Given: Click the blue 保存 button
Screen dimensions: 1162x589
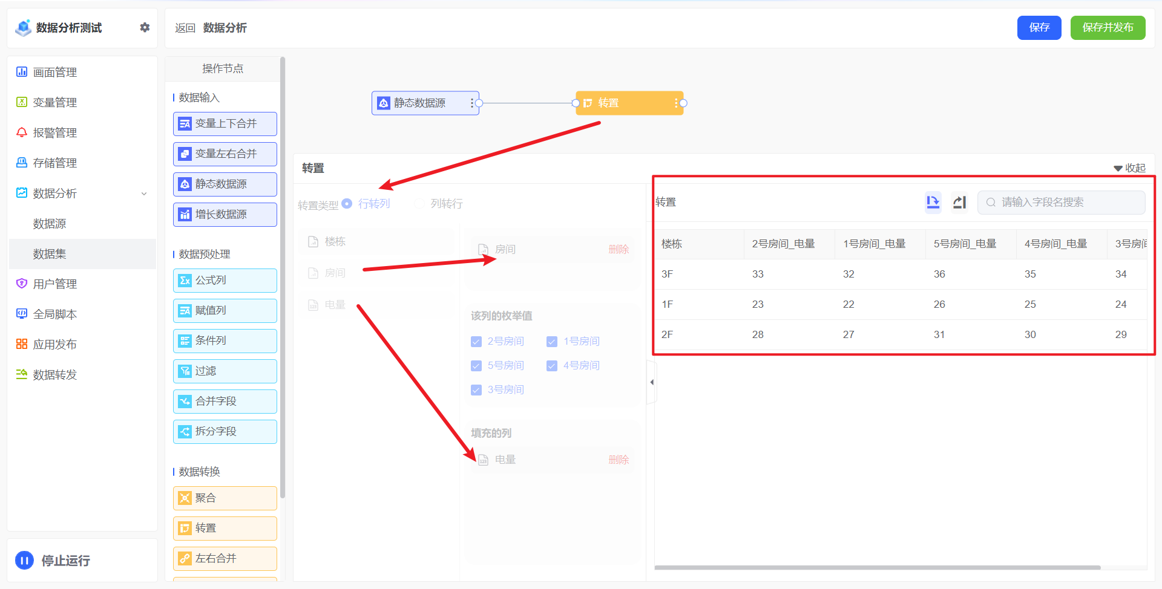Looking at the screenshot, I should click(x=1039, y=28).
